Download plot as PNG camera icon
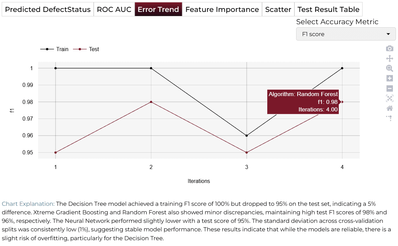 click(389, 48)
